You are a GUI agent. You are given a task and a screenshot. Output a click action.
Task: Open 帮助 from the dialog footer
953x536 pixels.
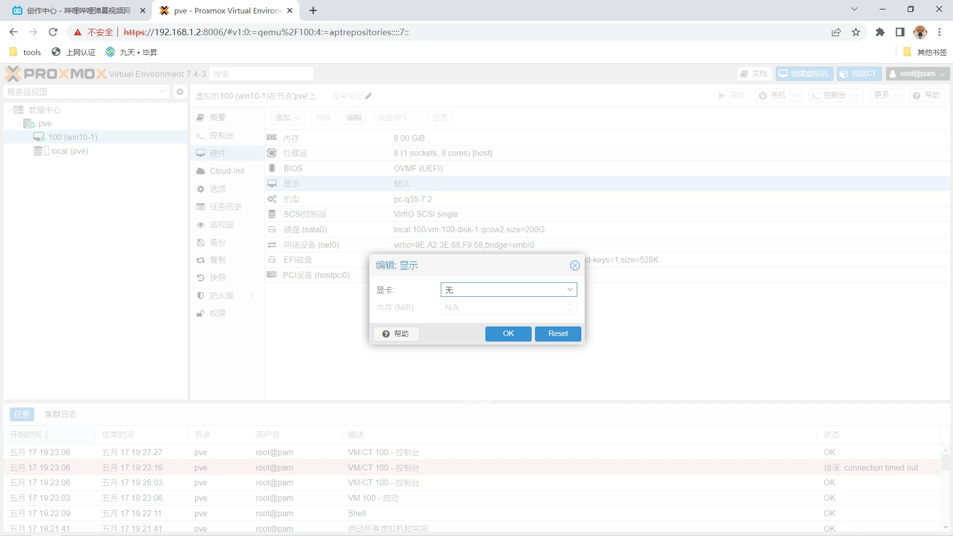point(396,334)
